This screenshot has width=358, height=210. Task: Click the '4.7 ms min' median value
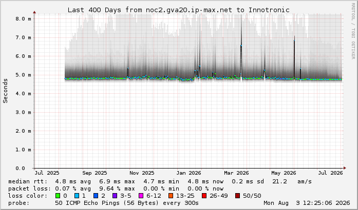tap(161, 181)
